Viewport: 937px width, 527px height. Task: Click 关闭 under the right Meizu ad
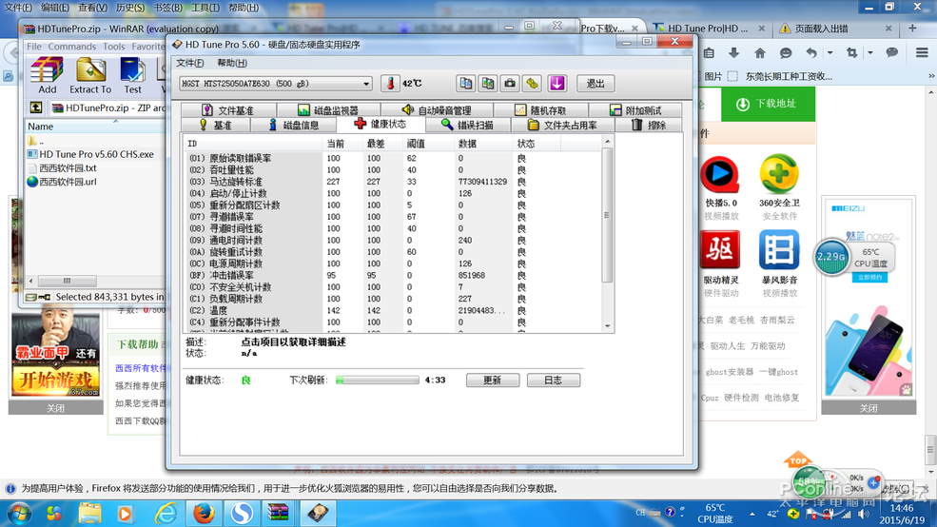869,408
